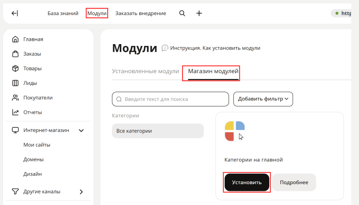Go to Главная in sidebar
This screenshot has width=359, height=205.
click(33, 39)
